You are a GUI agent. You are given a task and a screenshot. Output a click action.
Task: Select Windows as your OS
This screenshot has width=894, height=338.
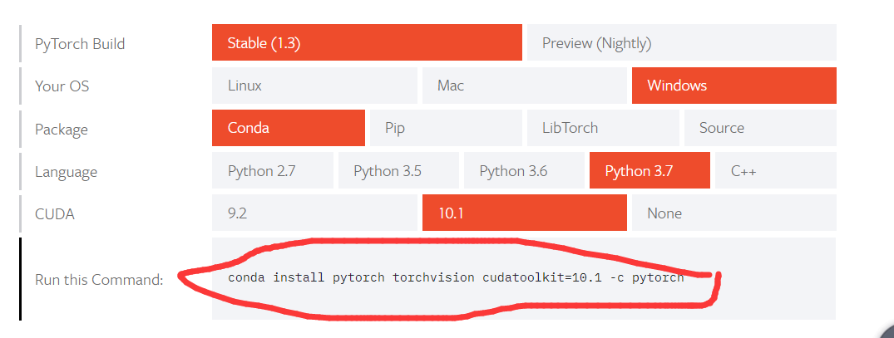point(733,86)
